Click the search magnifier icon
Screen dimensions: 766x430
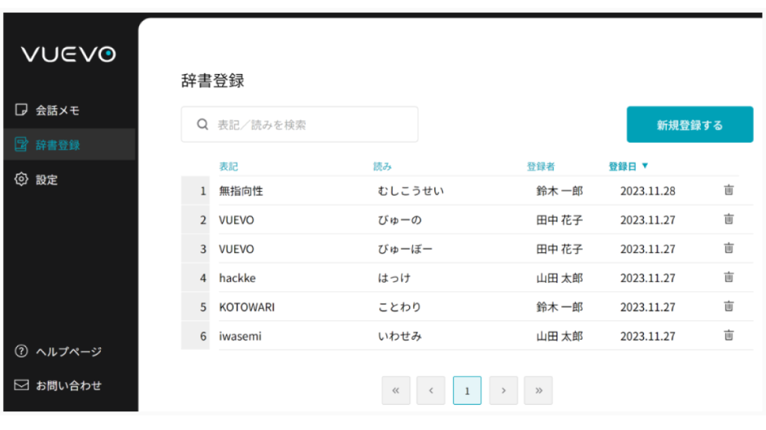point(202,125)
